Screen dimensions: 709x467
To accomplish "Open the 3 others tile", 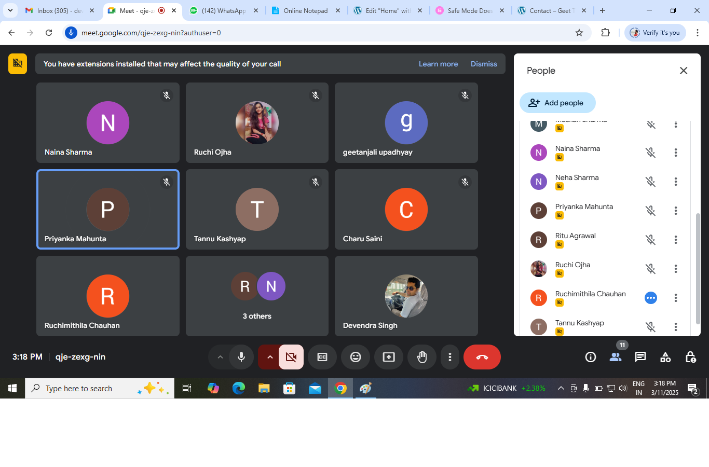I will 257,296.
